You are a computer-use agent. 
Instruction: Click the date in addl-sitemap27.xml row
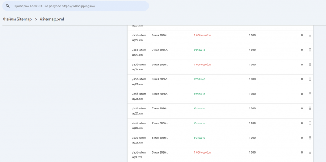point(160,109)
